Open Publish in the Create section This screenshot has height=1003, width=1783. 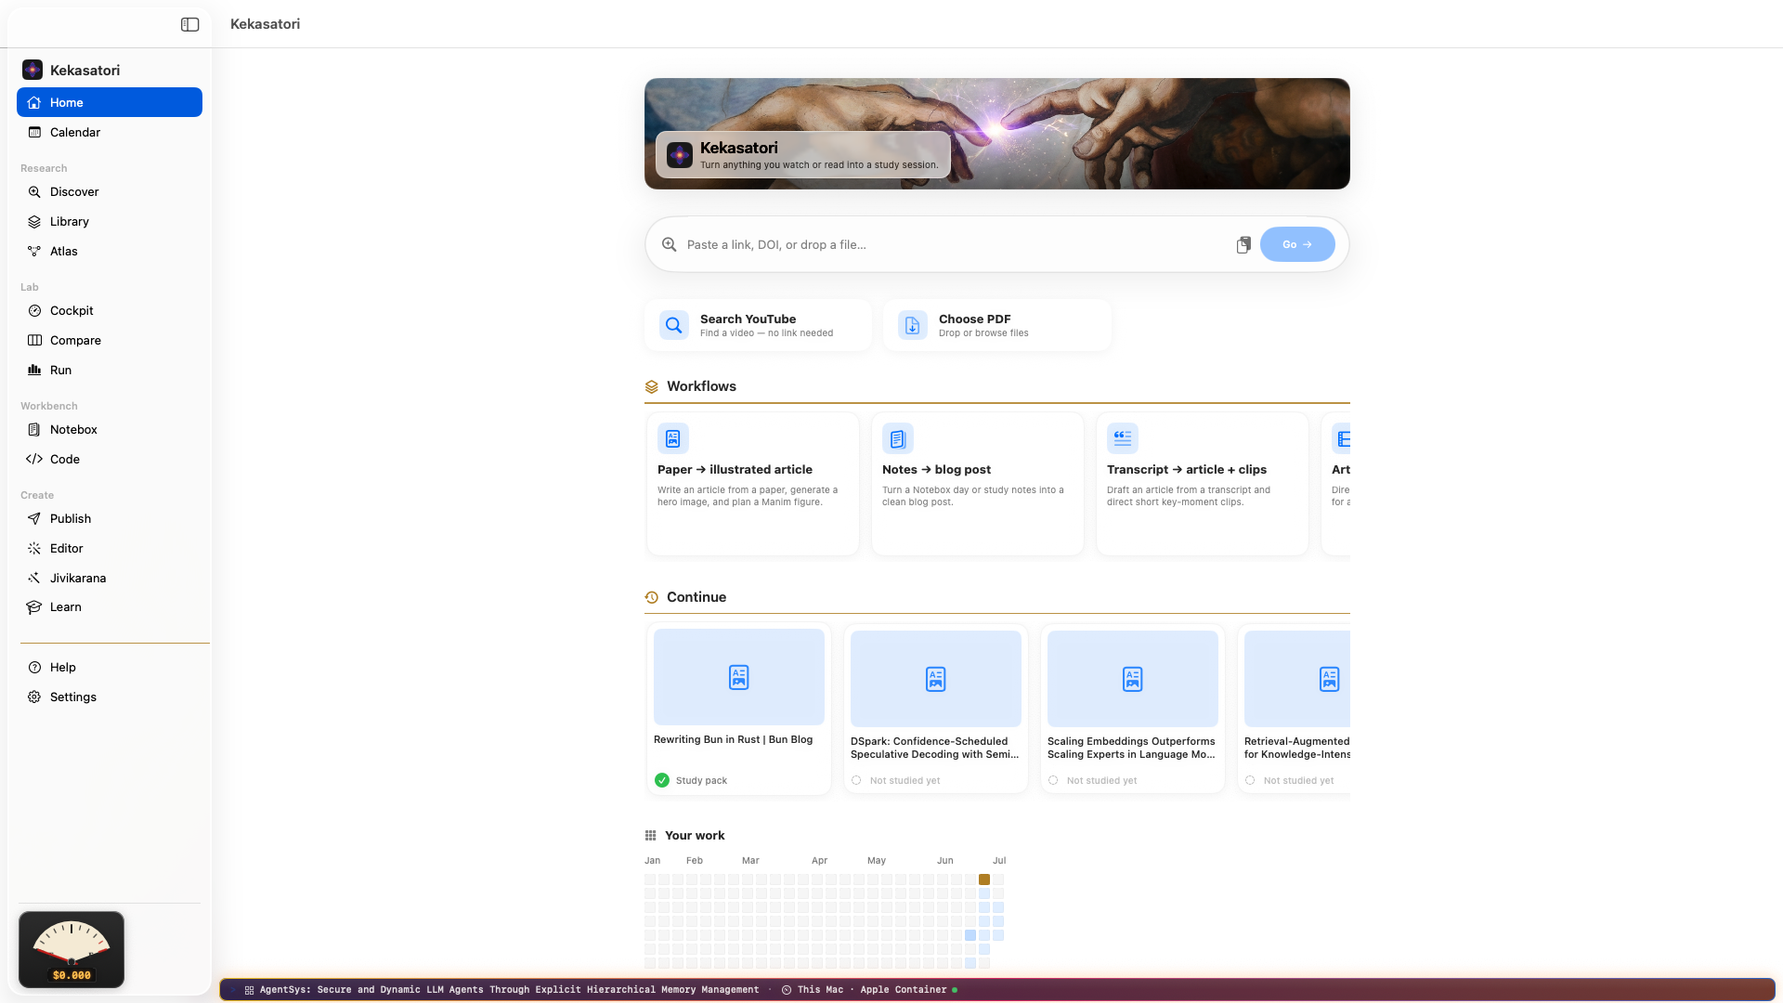coord(110,518)
